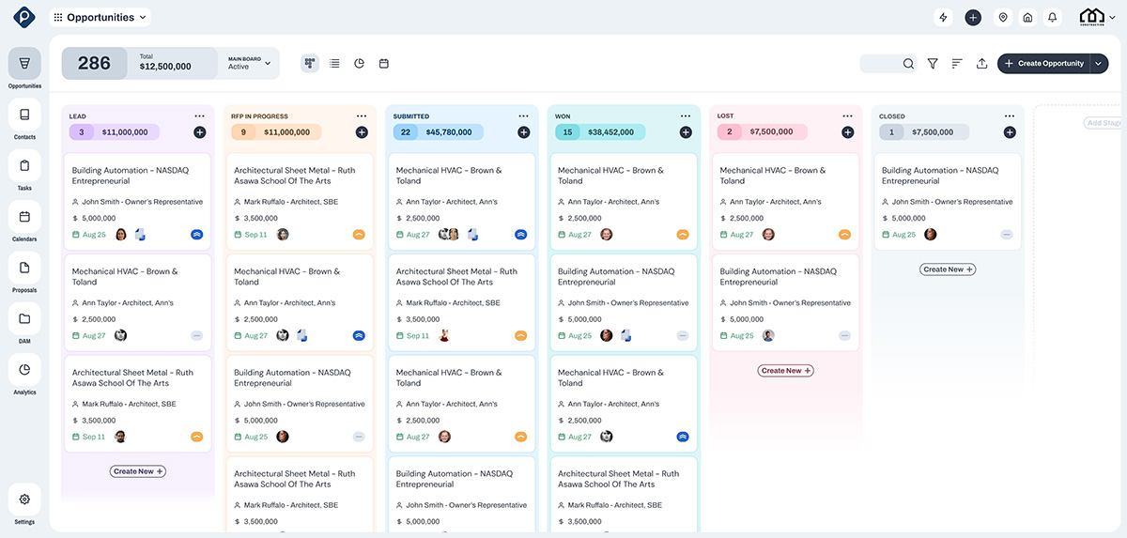Click orange priority icon on first RFP card
The height and width of the screenshot is (538, 1127).
(x=359, y=235)
